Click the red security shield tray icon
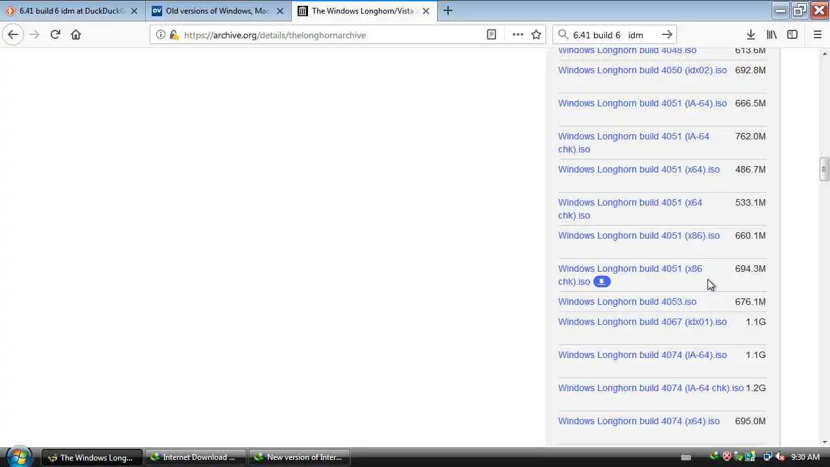Viewport: 830px width, 467px height. coord(727,457)
